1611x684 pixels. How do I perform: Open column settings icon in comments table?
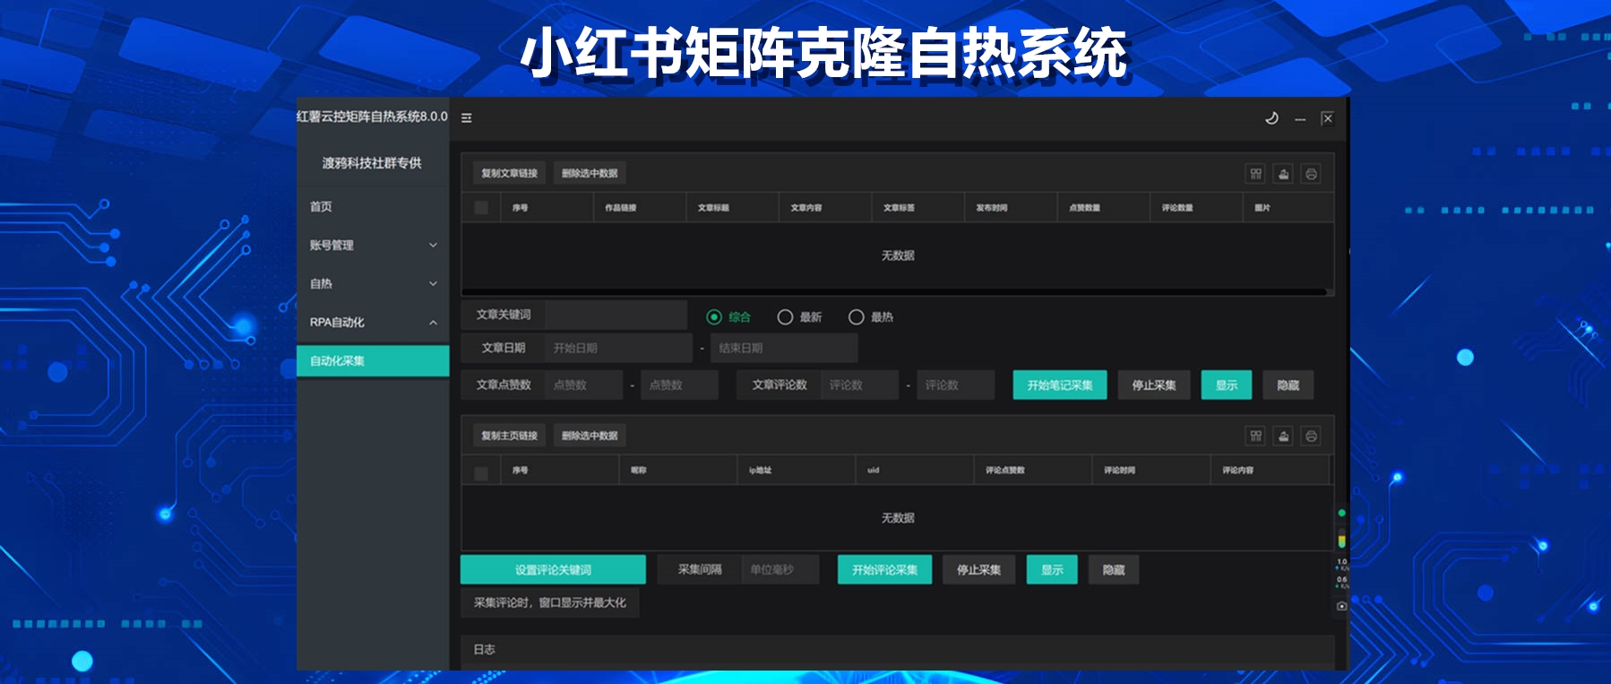(x=1255, y=437)
